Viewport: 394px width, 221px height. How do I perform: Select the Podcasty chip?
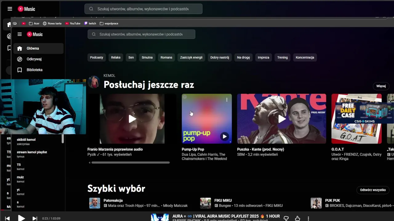(97, 57)
